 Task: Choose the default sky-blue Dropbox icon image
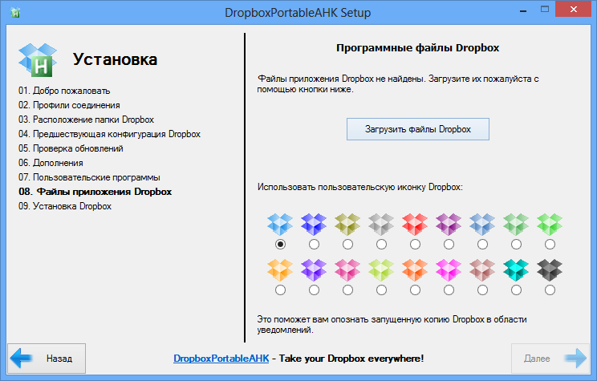280,224
